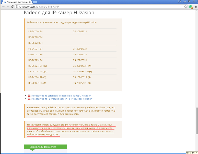198x154 pixels.
Task: Click the scrollbar up arrow
Action: click(x=197, y=11)
